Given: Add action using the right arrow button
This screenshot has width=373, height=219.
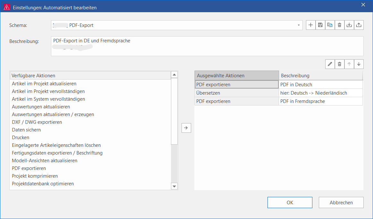Looking at the screenshot, I should point(186,128).
